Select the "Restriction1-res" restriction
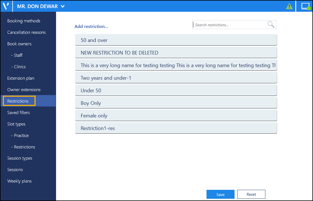The width and height of the screenshot is (313, 201). coord(176,128)
